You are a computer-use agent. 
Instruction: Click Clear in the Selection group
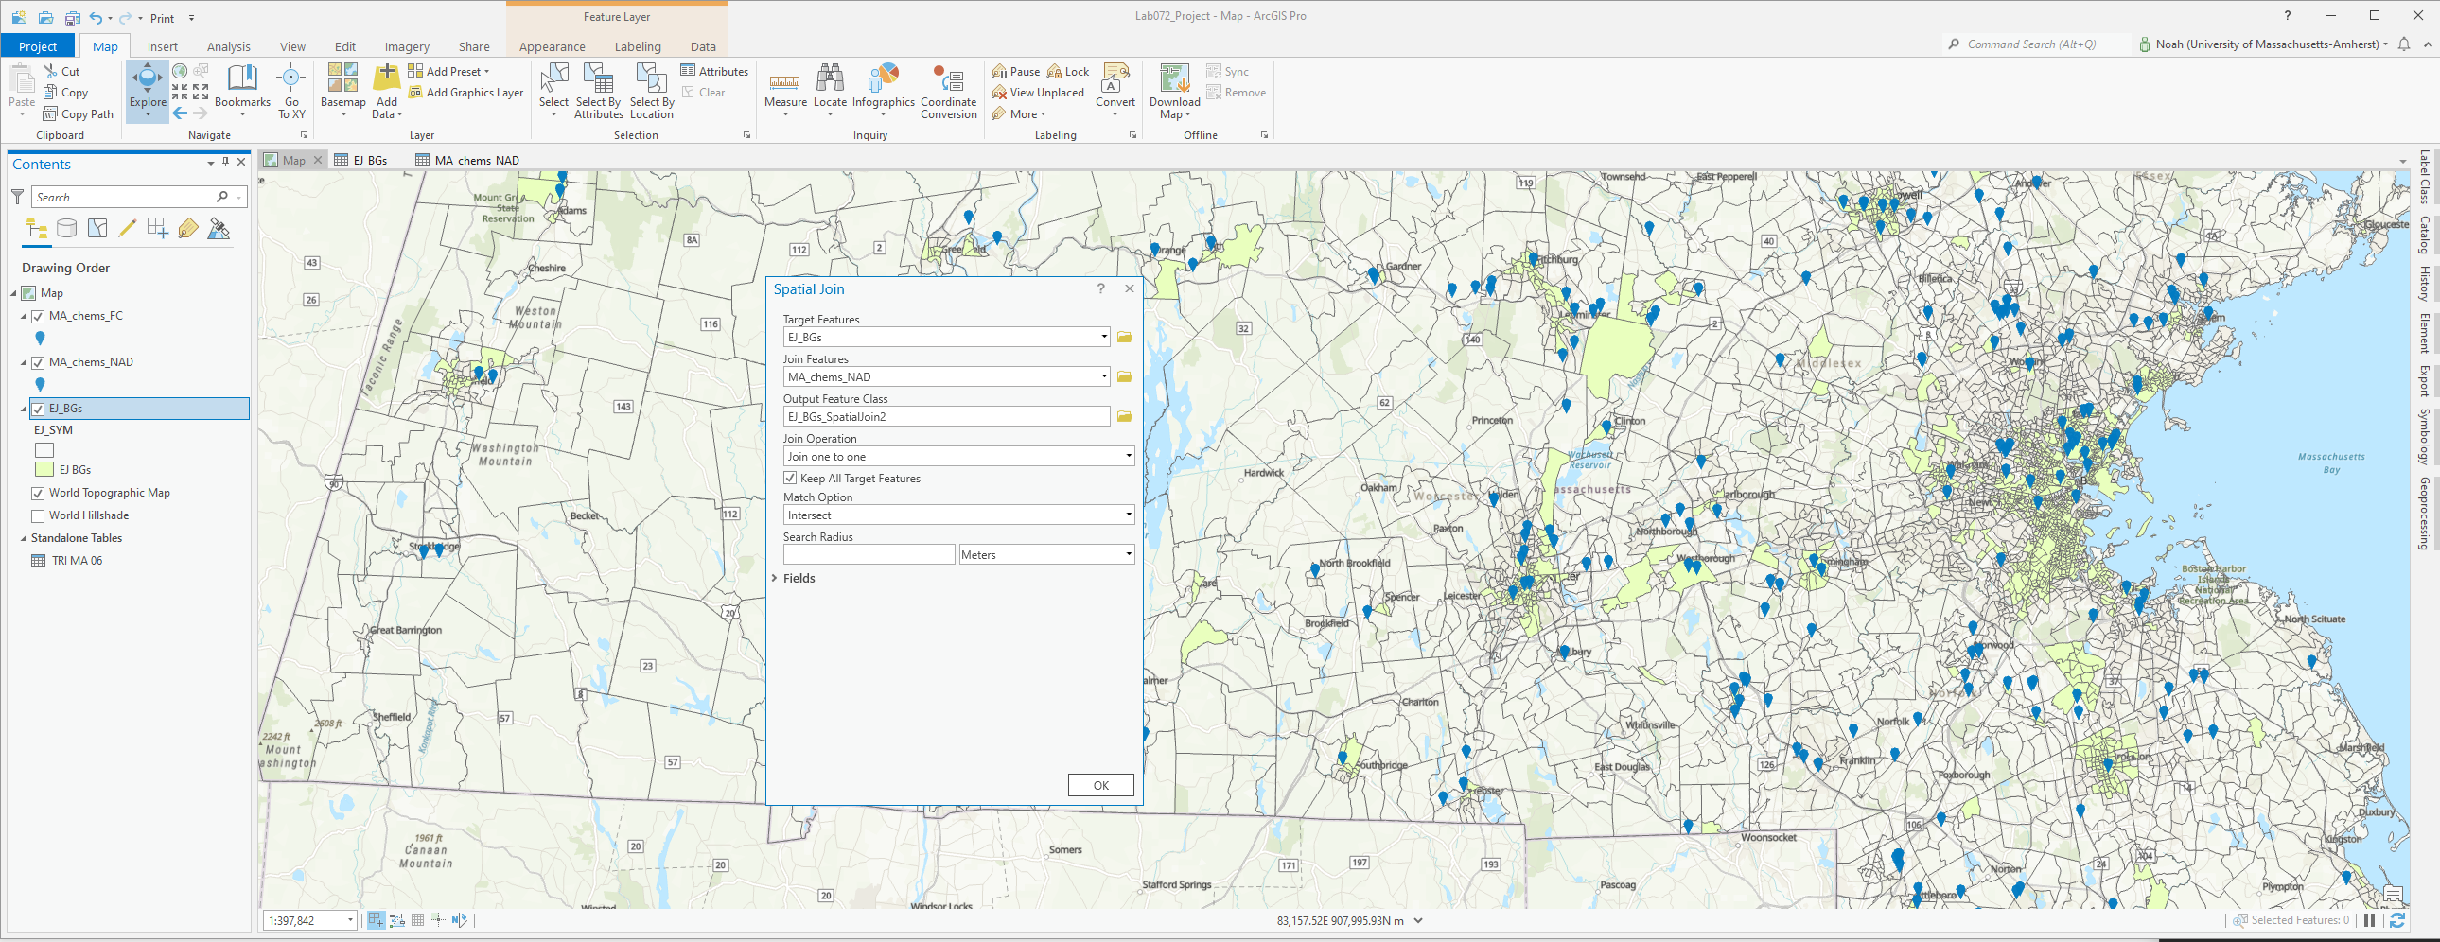pyautogui.click(x=706, y=92)
